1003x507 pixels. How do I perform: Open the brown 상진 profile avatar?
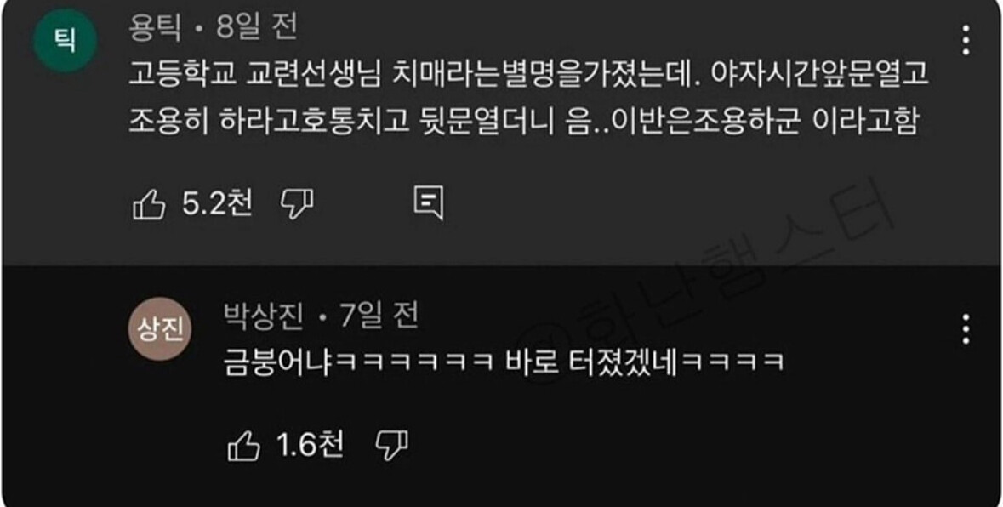161,328
